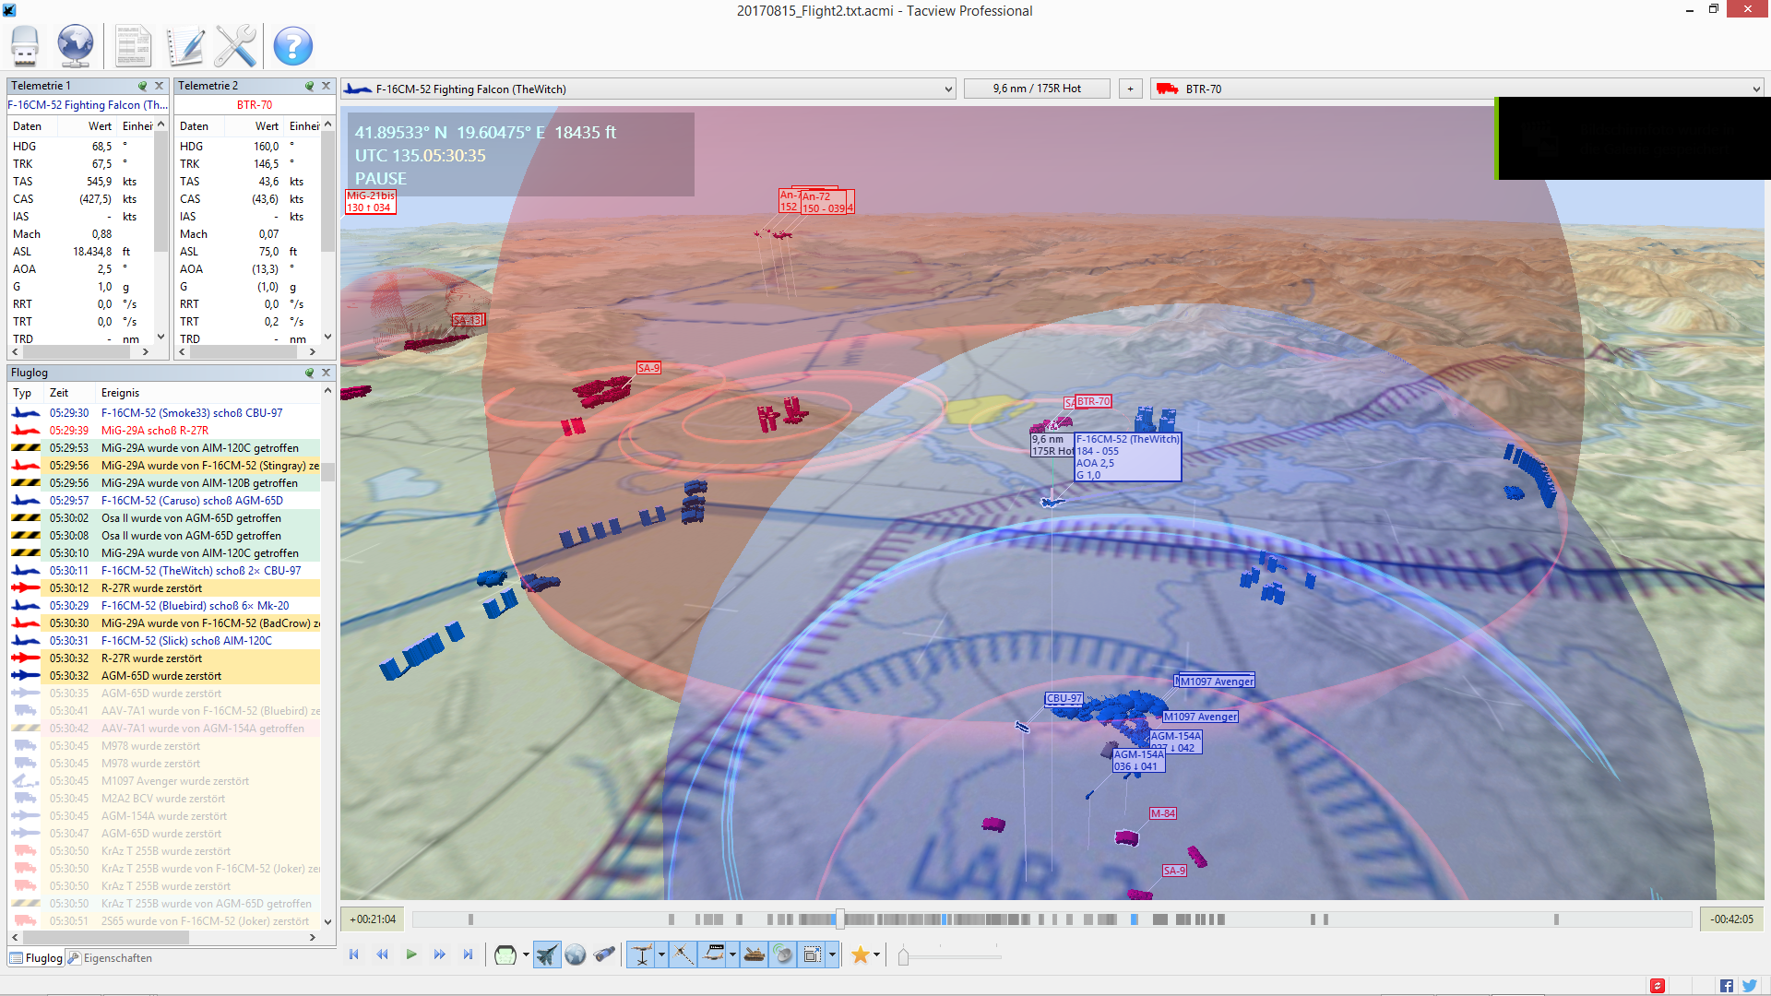Open the altitude pole display dropdown arrow
Screen dimensions: 1771x996
(661, 955)
